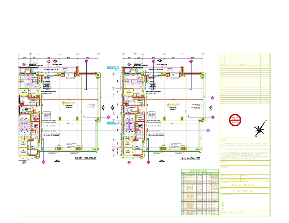Select the FOURTH FLOOR PLAN title text
The width and height of the screenshot is (289, 223).
(86, 158)
